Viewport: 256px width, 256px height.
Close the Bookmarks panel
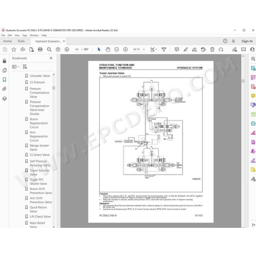click(51, 58)
